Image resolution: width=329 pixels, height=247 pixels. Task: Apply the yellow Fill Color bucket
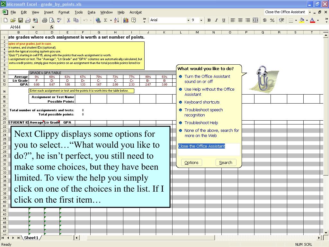click(x=302, y=20)
